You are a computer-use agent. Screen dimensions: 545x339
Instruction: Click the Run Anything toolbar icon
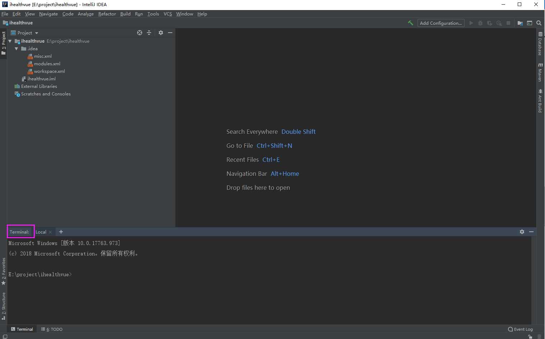point(530,23)
